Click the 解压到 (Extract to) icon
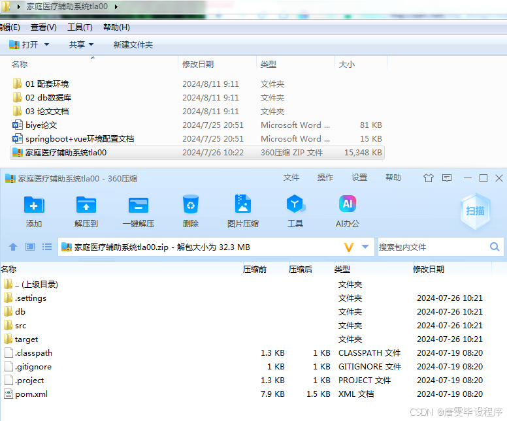507x421 pixels. (x=86, y=205)
